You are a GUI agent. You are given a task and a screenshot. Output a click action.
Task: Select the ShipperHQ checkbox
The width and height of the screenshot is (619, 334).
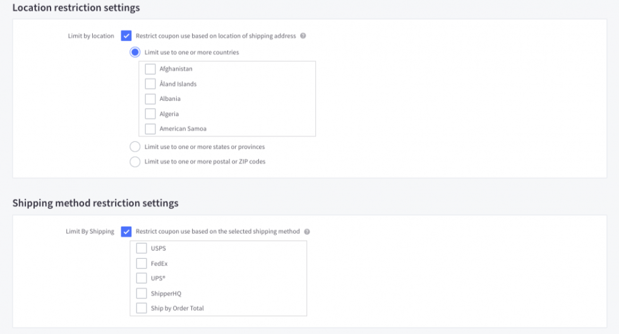click(141, 294)
